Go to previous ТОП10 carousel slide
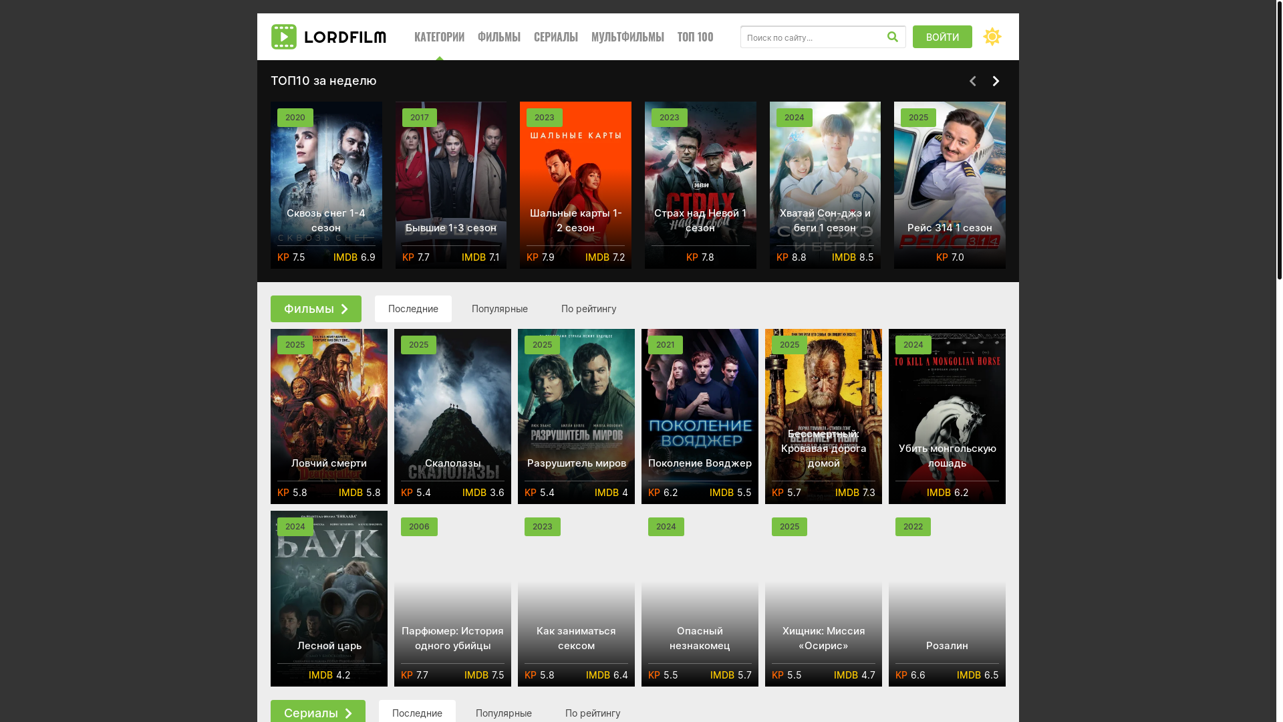The image size is (1283, 722). [972, 81]
